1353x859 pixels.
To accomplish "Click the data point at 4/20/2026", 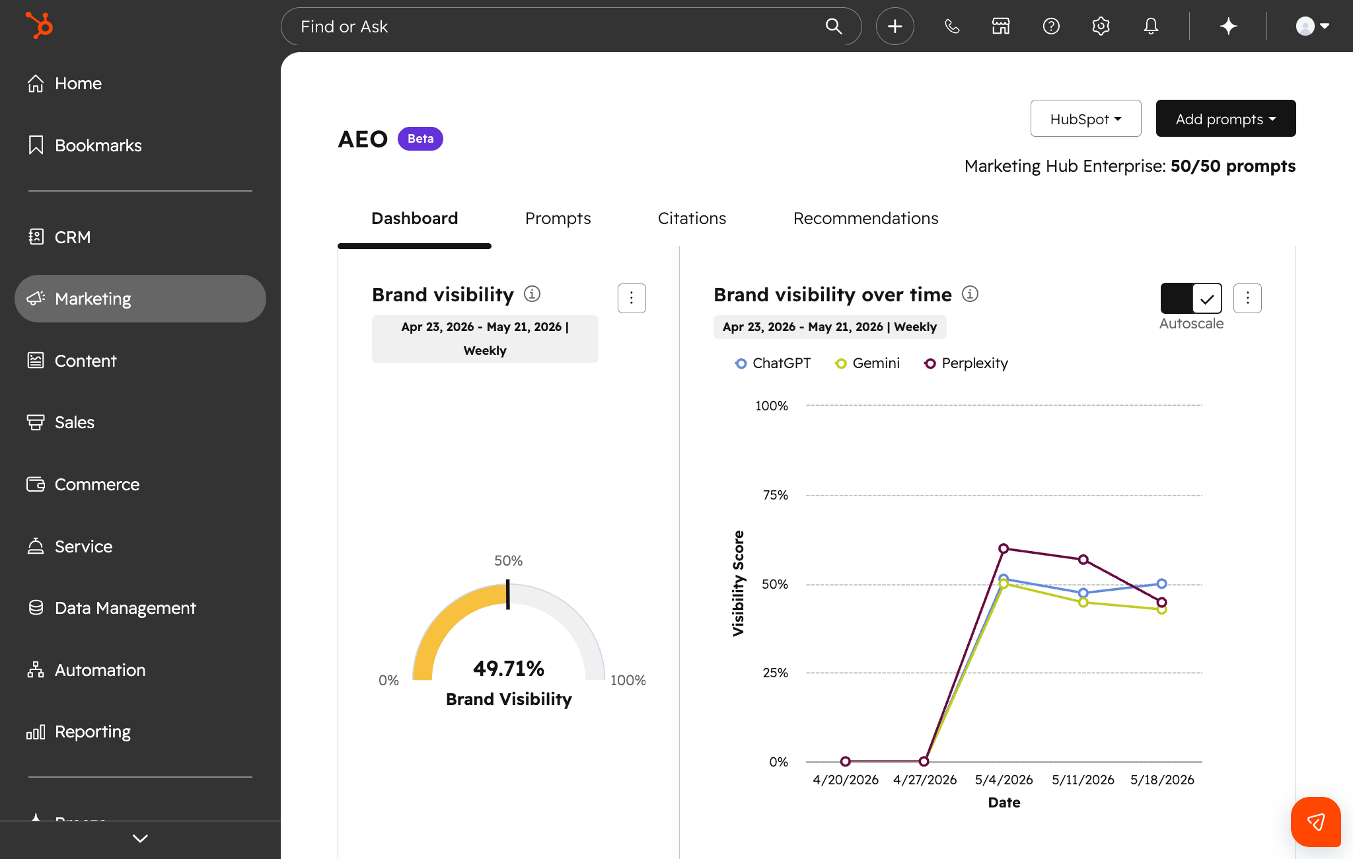I will (846, 762).
